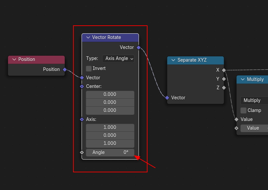Collapse the Vector Rotate node
Image resolution: width=268 pixels, height=190 pixels.
pyautogui.click(x=88, y=37)
